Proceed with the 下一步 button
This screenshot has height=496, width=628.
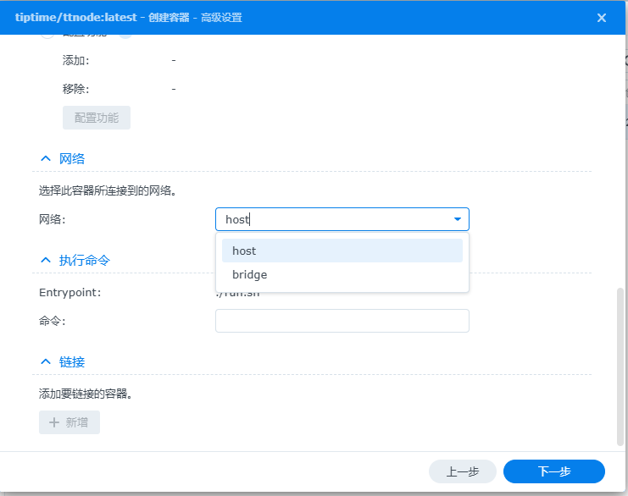coord(553,471)
